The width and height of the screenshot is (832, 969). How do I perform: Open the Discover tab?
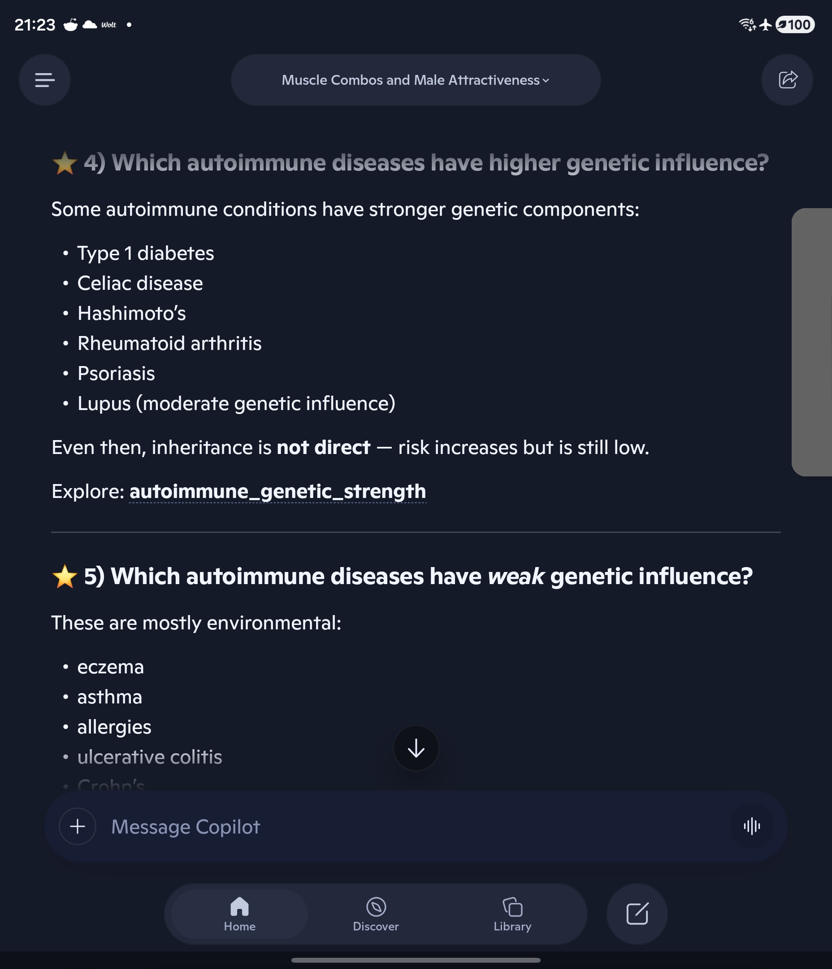376,914
